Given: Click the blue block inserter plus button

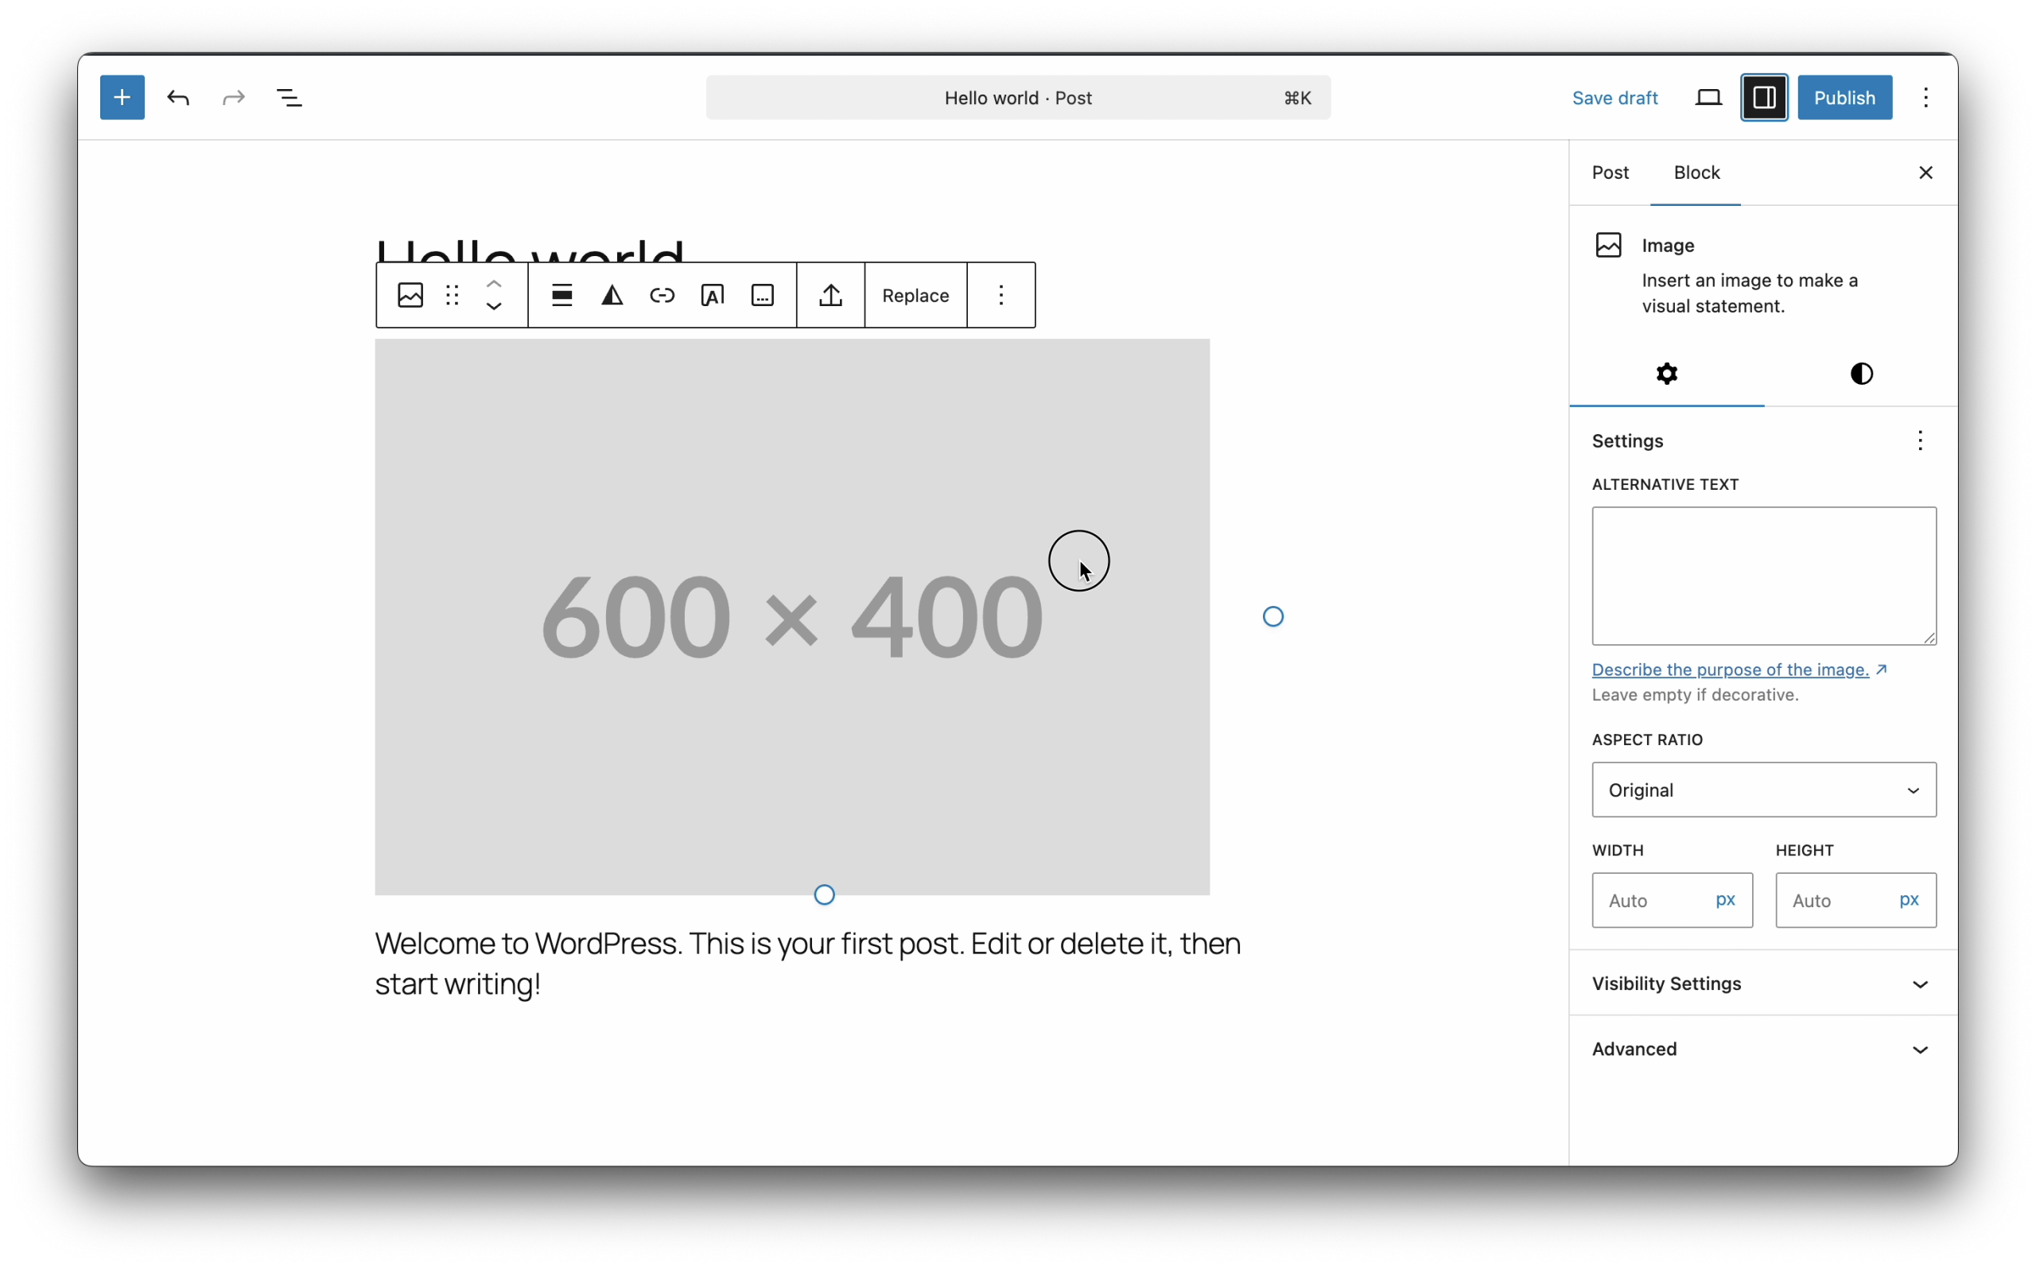Looking at the screenshot, I should (122, 97).
